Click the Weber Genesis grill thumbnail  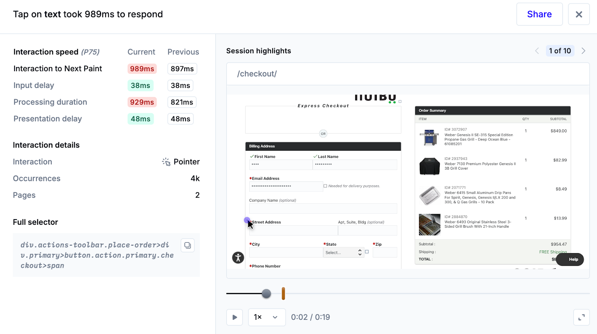tap(429, 137)
